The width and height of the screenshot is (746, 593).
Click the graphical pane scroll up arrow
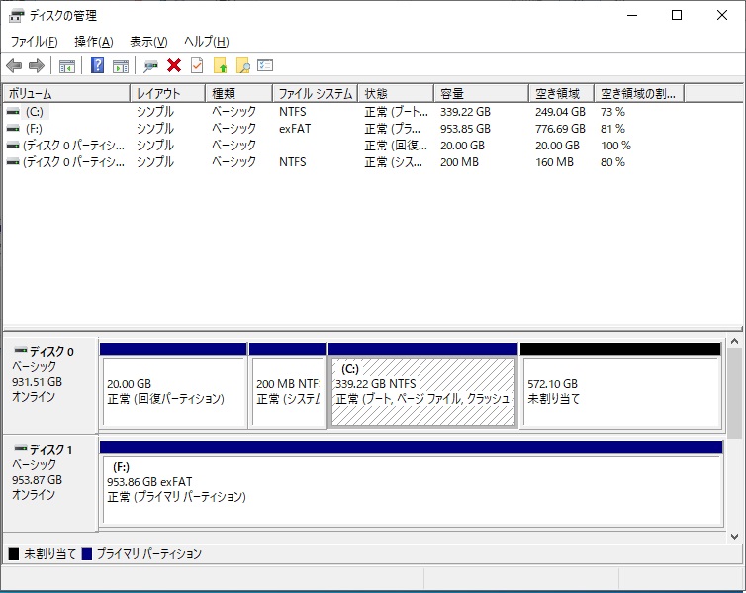pyautogui.click(x=734, y=342)
